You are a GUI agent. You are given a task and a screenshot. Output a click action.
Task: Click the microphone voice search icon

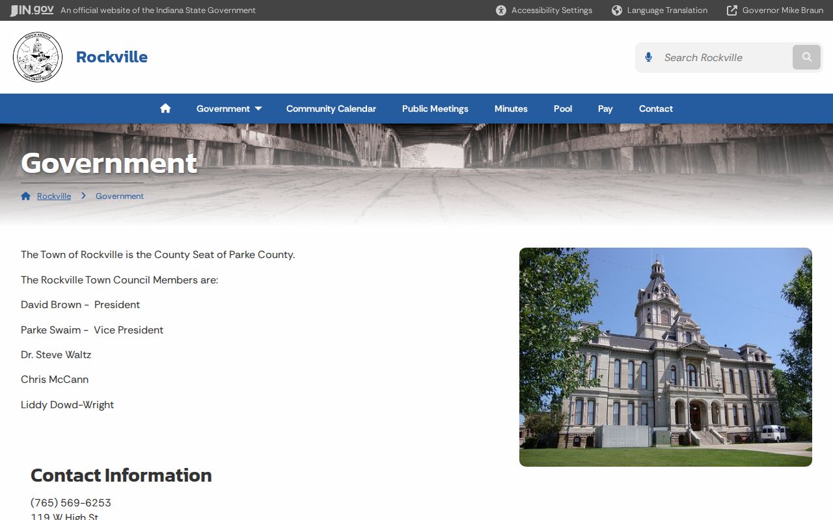coord(648,57)
